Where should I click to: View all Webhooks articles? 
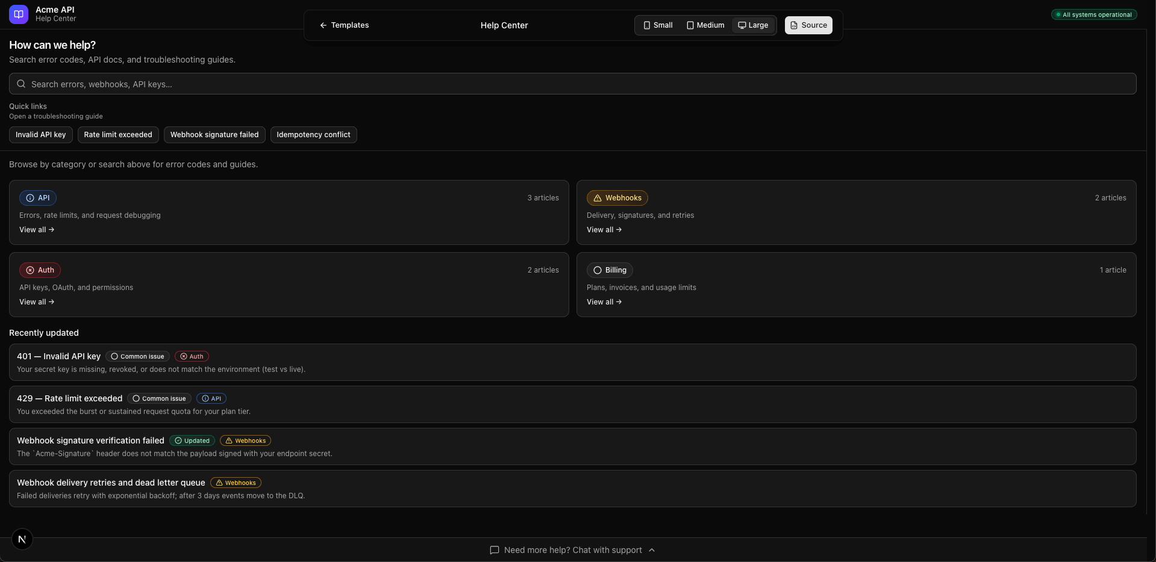click(x=604, y=230)
